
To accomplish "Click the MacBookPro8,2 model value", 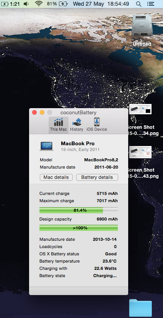I will (x=101, y=160).
